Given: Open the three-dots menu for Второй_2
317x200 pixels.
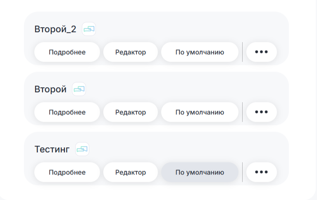Looking at the screenshot, I should click(261, 52).
